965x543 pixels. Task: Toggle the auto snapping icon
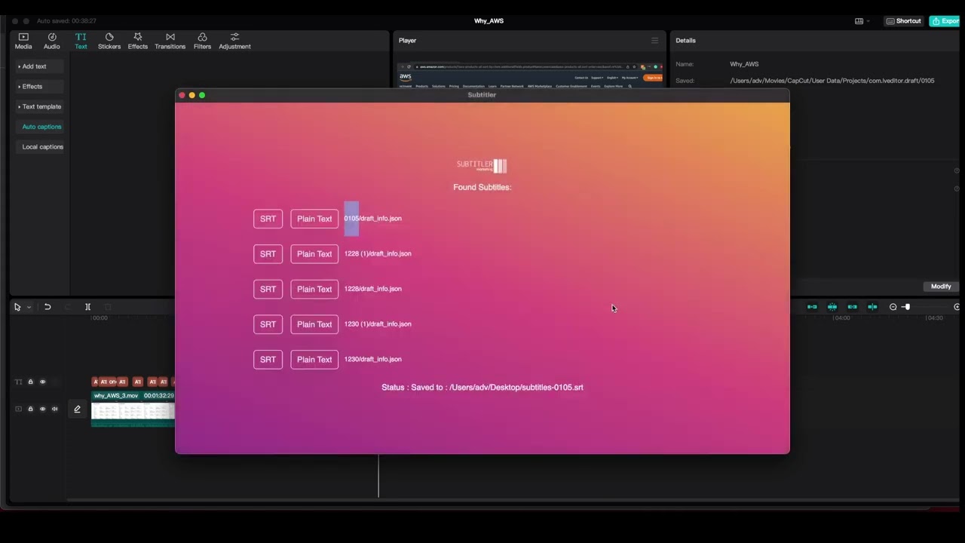tap(832, 307)
